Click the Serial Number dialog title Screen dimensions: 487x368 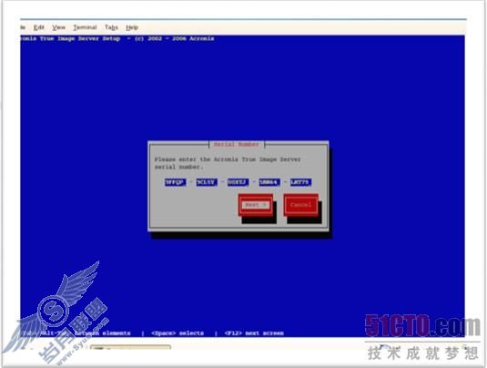coord(237,144)
